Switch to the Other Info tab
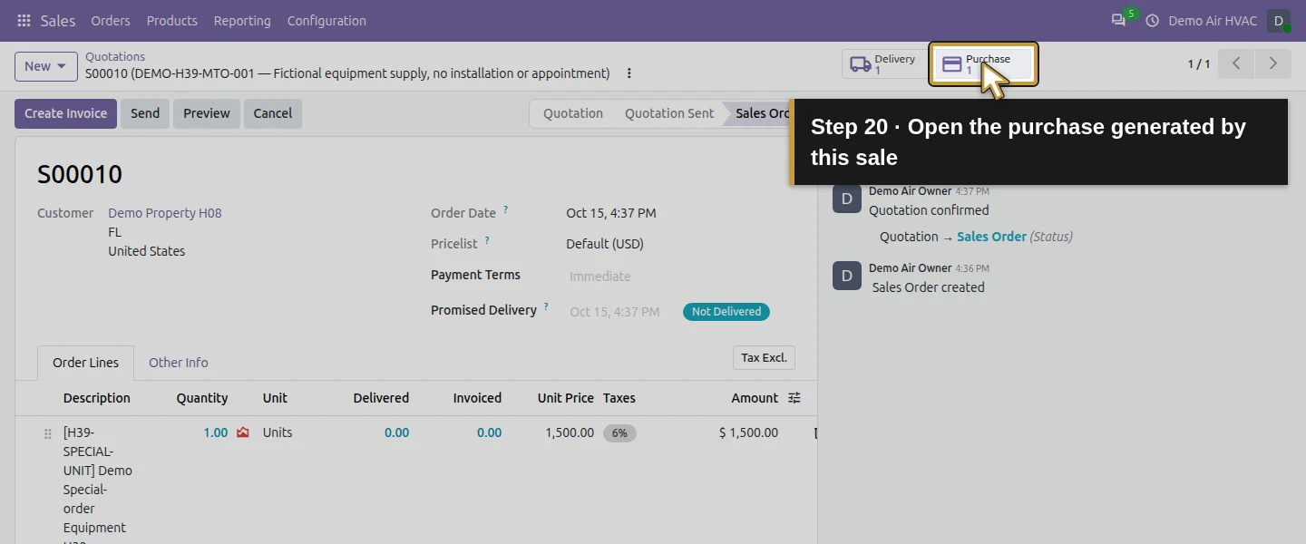 pos(179,363)
